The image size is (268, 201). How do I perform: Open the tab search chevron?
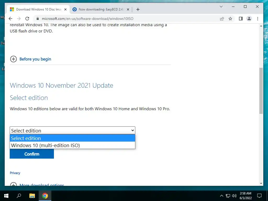click(x=221, y=7)
